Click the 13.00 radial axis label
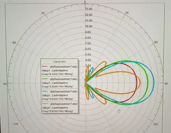Screen dimensions: 171x133 pos(89,9)
